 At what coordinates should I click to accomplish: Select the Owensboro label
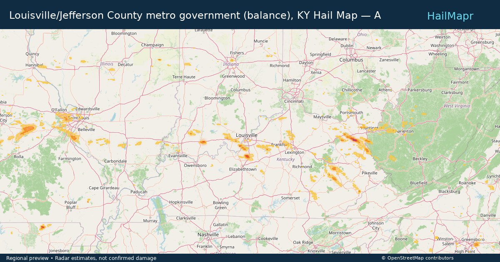(x=195, y=166)
